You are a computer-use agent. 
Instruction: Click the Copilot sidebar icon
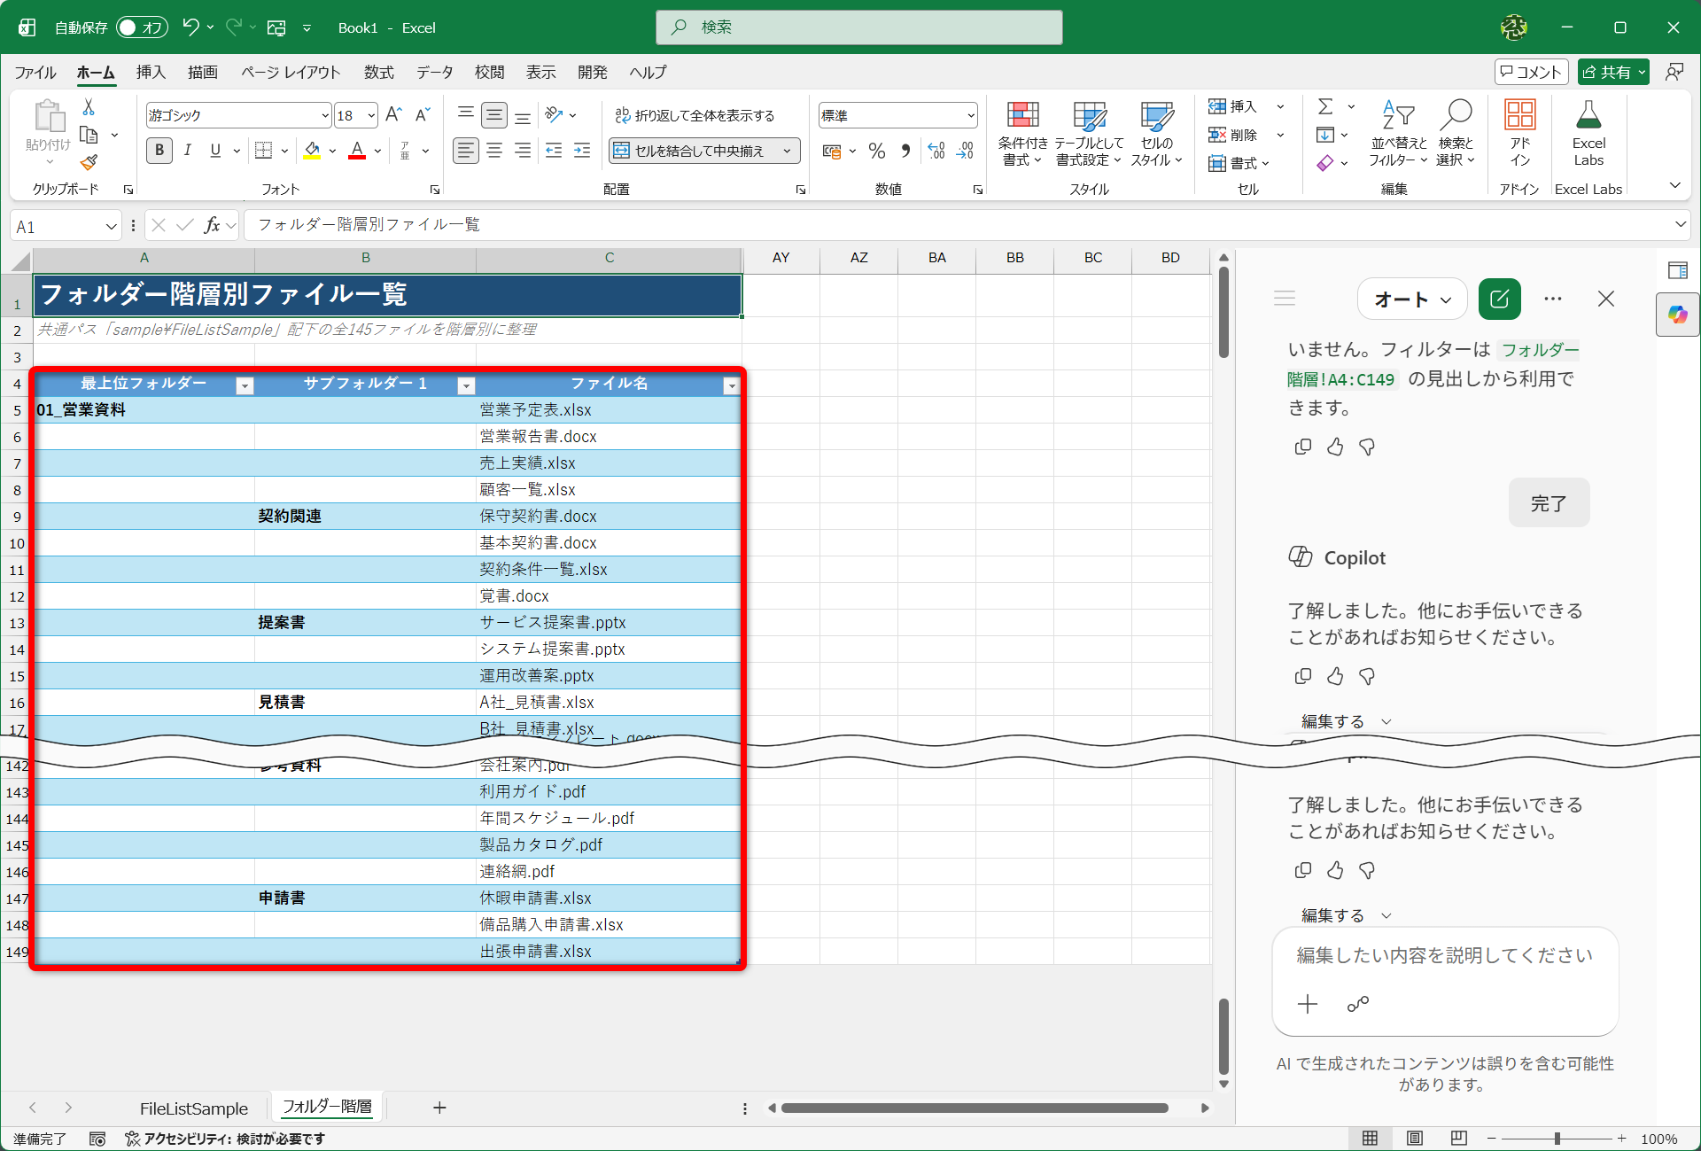[x=1677, y=315]
